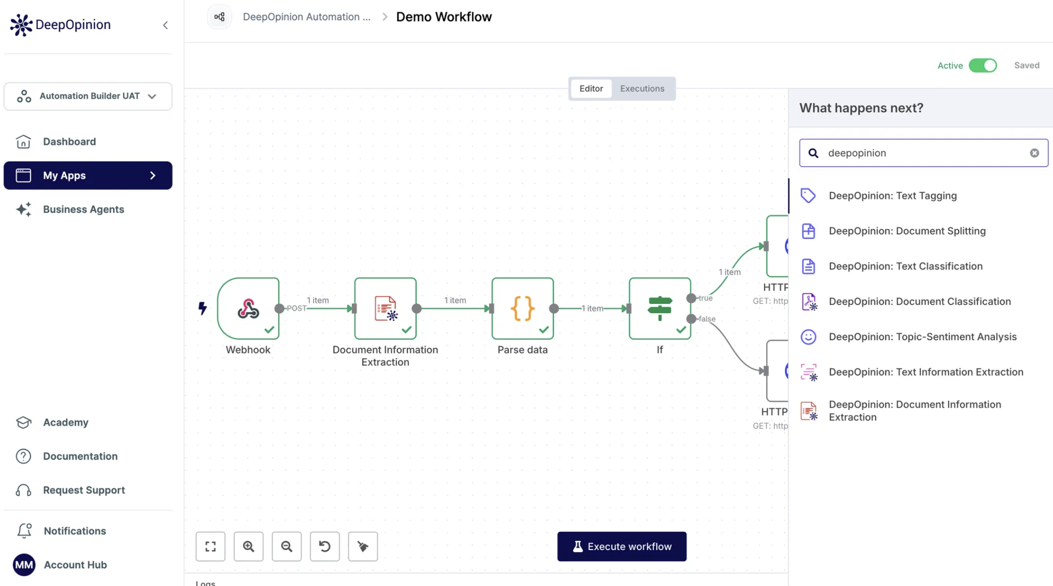Click the Text Tagging tag icon
The height and width of the screenshot is (586, 1053).
808,195
